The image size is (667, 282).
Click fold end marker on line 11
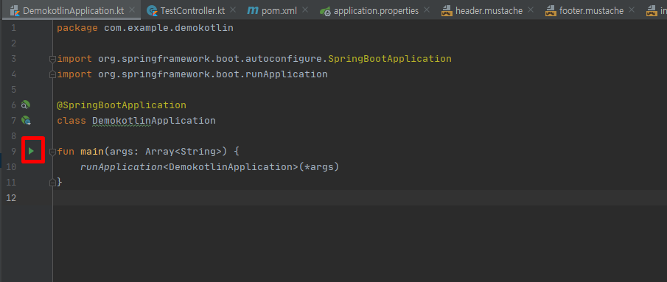[53, 182]
